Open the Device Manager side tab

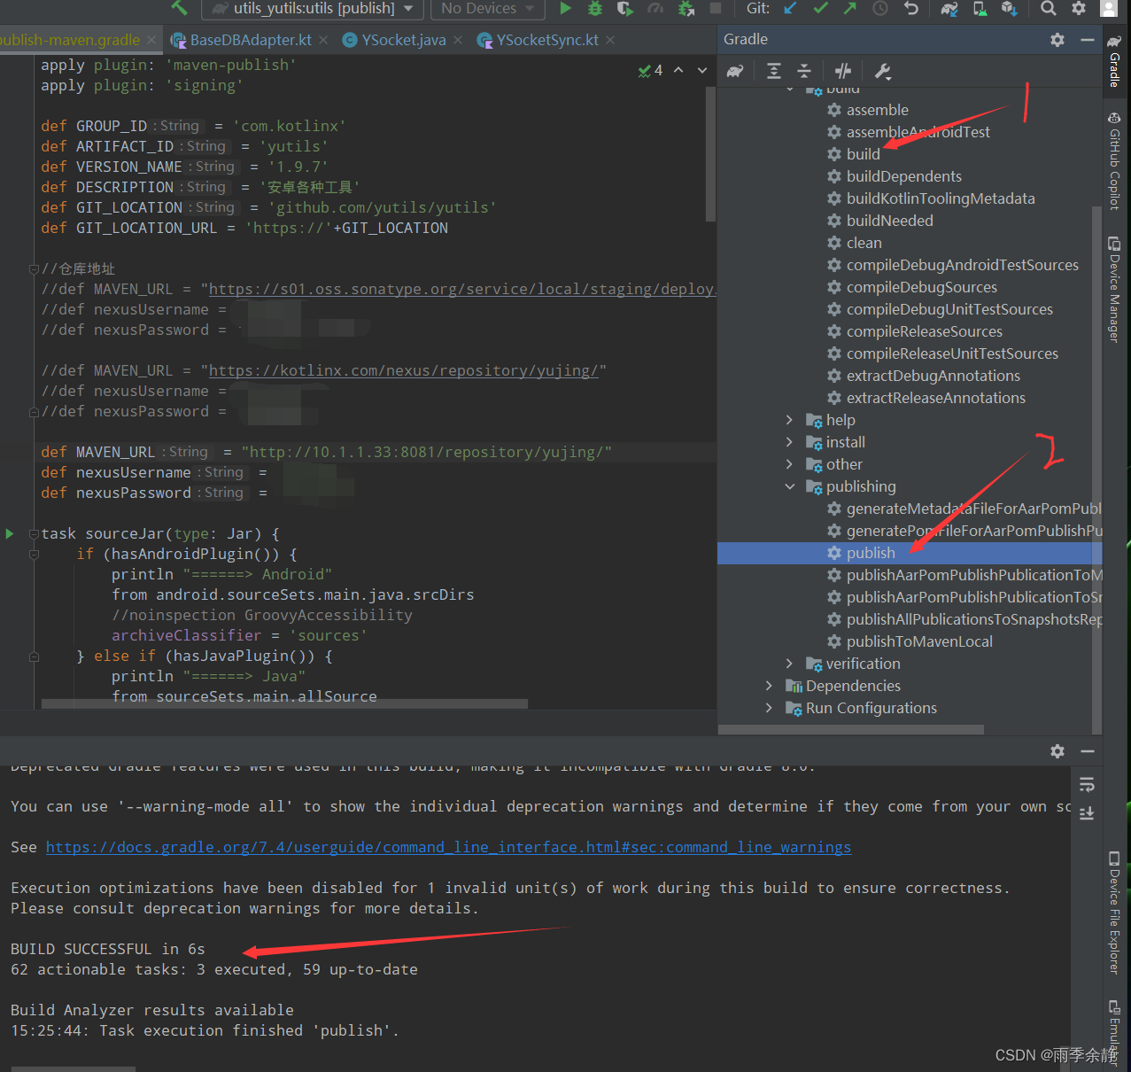coord(1114,290)
